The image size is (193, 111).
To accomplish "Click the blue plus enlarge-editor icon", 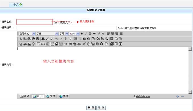I will pyautogui.click(x=177, y=96).
